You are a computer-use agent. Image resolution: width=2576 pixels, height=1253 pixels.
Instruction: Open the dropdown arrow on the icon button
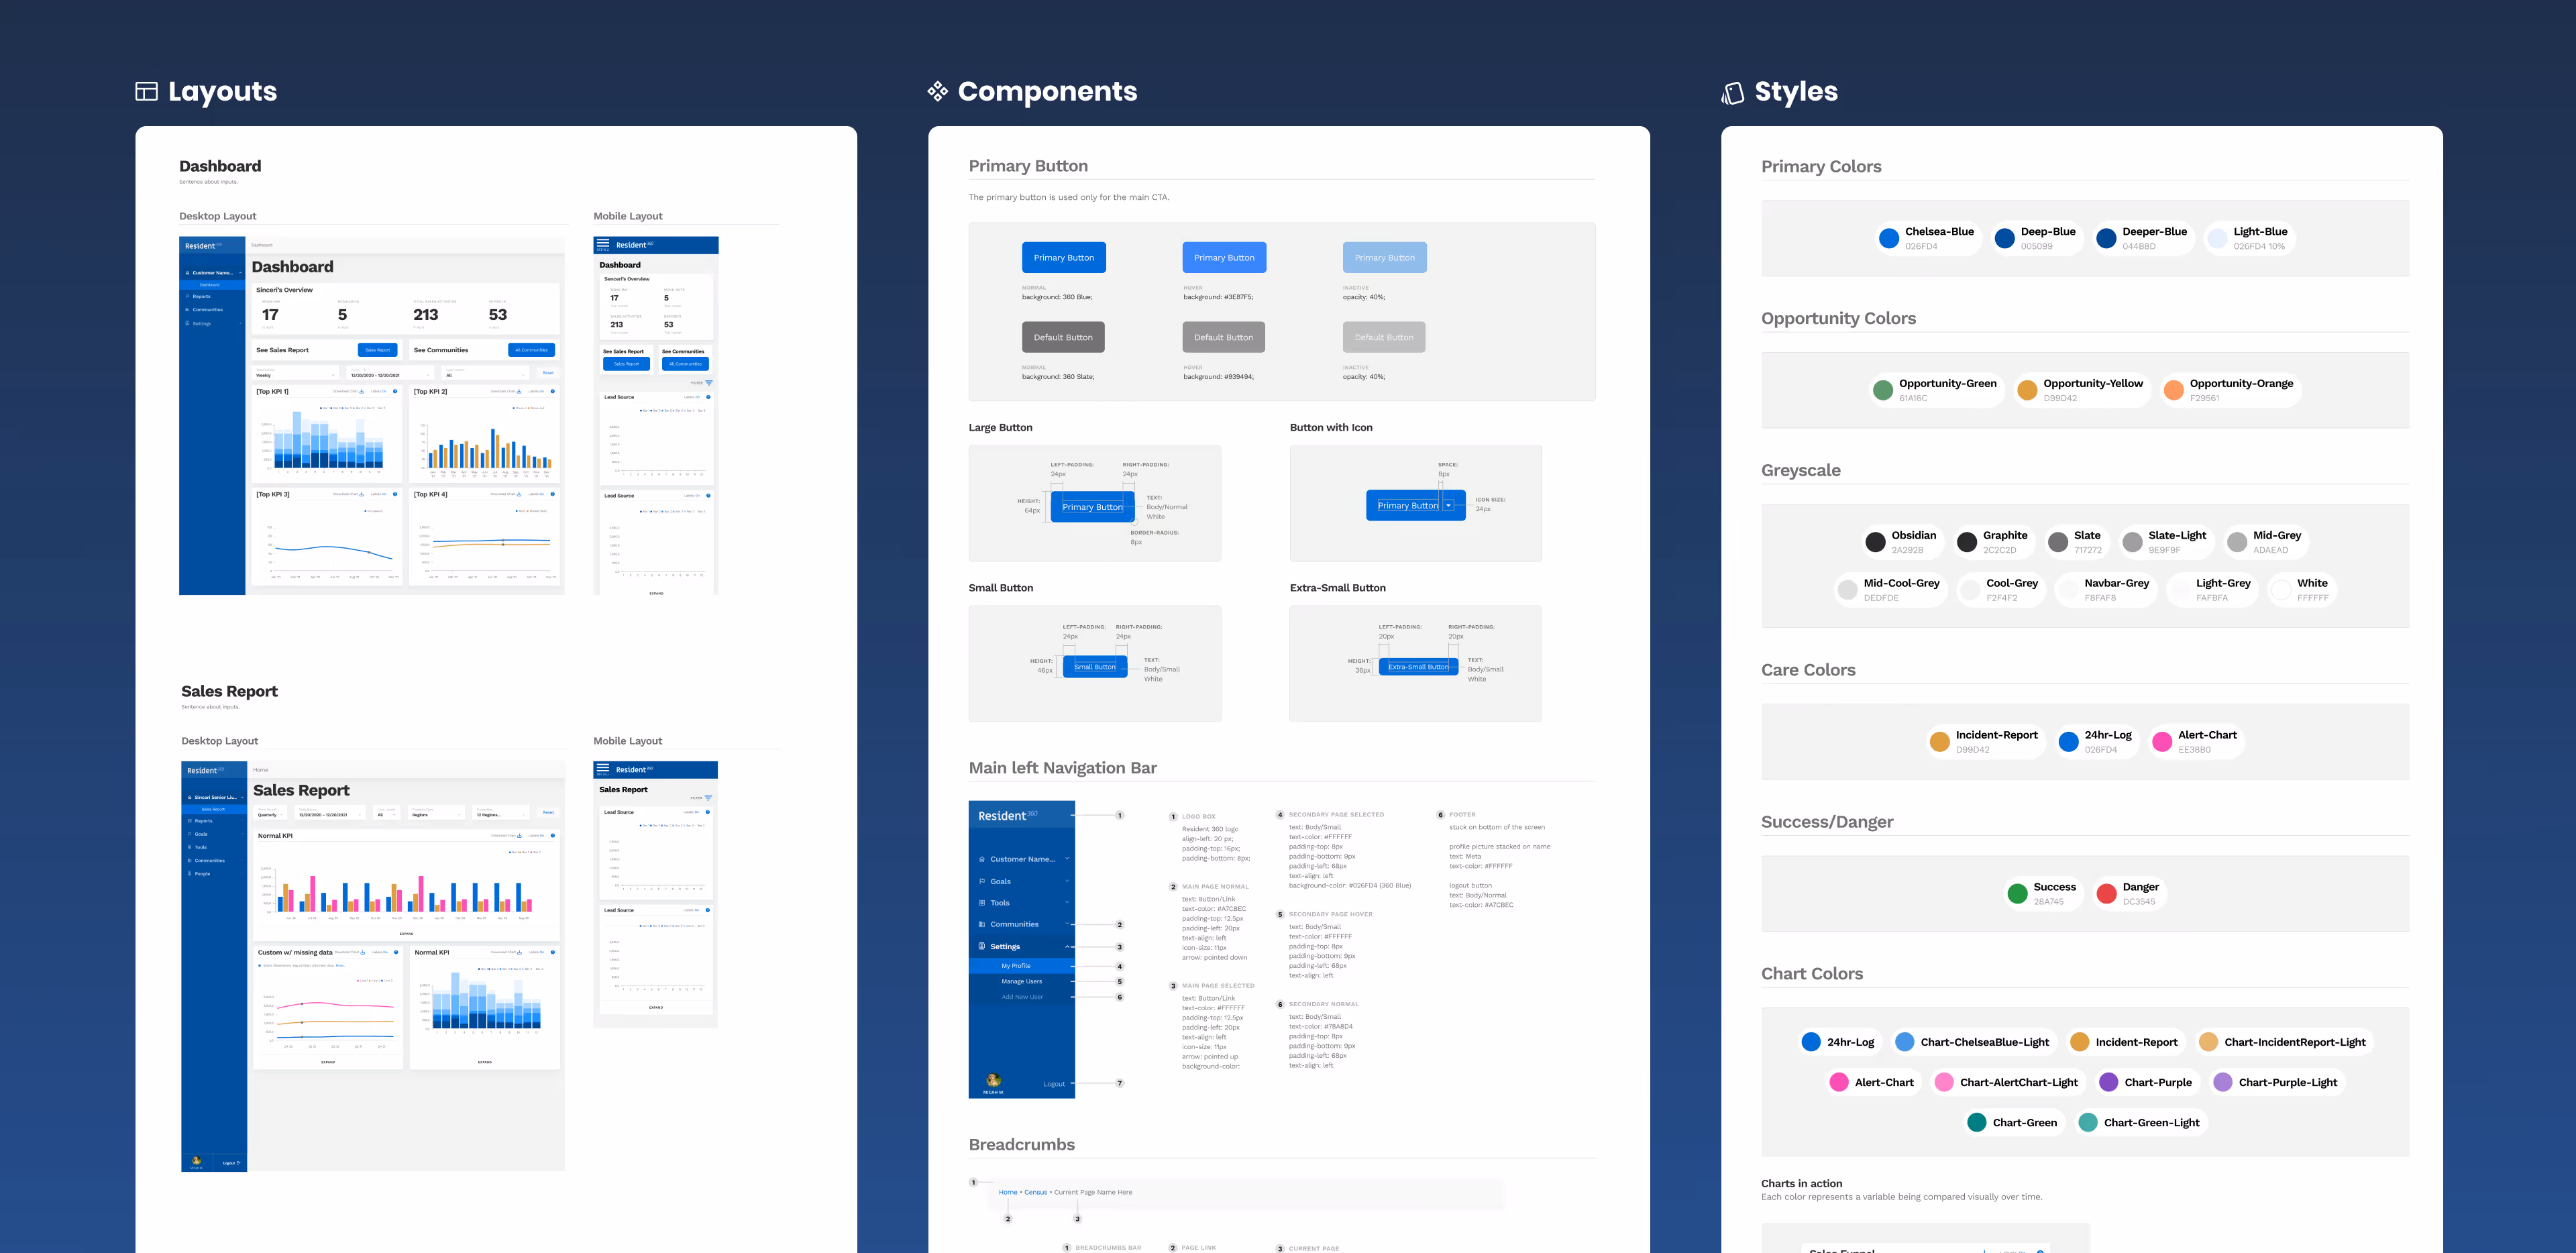coord(1448,506)
